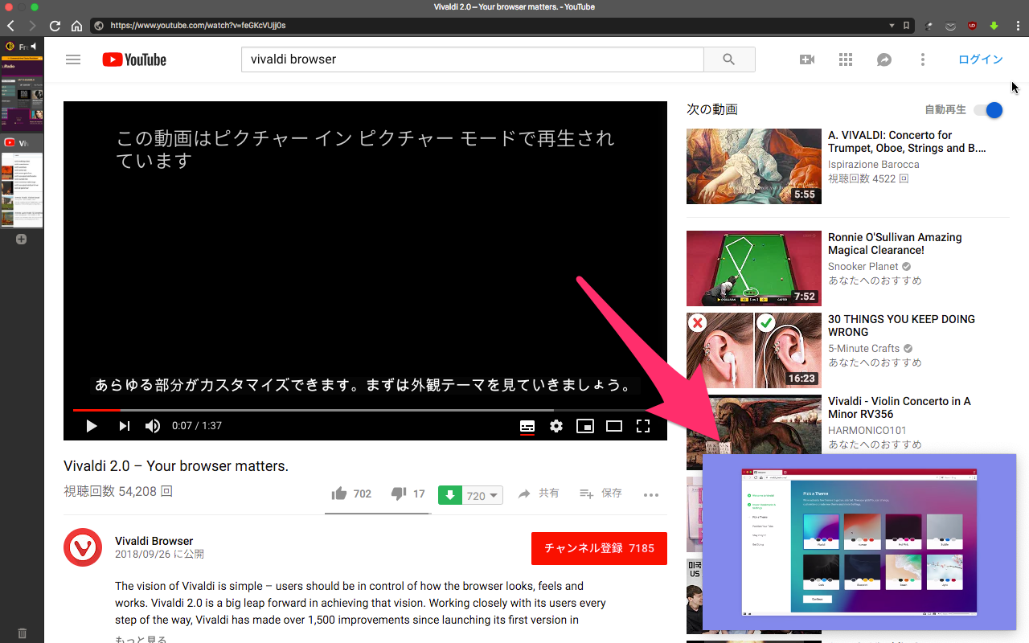This screenshot has width=1029, height=643.
Task: Click the browser address bar URL
Action: [x=198, y=26]
